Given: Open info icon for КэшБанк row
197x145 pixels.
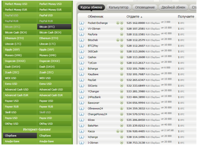Looking at the screenshot, I should click(81, 74).
